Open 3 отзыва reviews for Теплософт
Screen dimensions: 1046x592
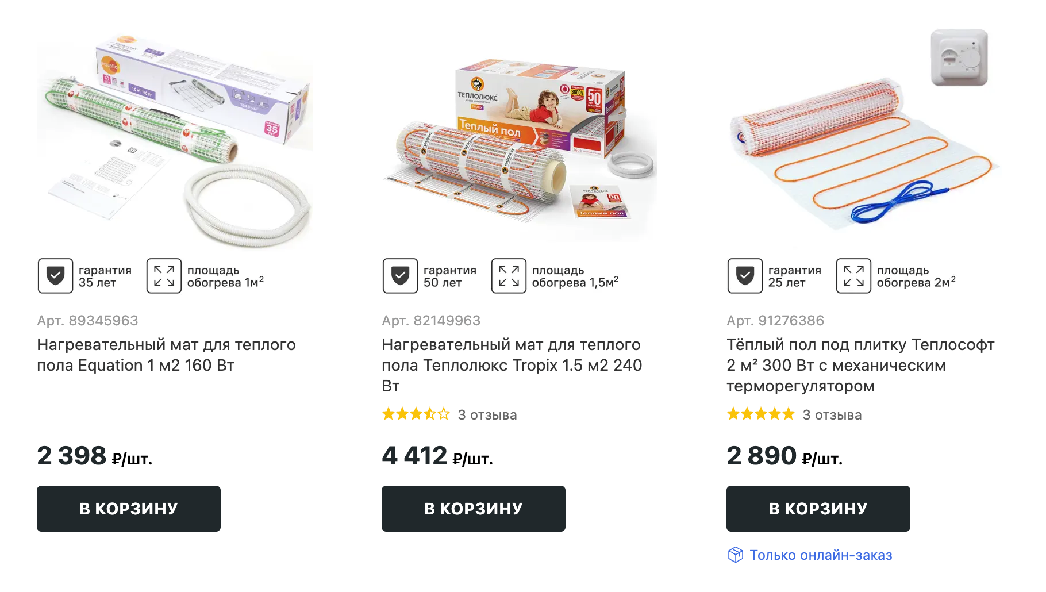(832, 415)
